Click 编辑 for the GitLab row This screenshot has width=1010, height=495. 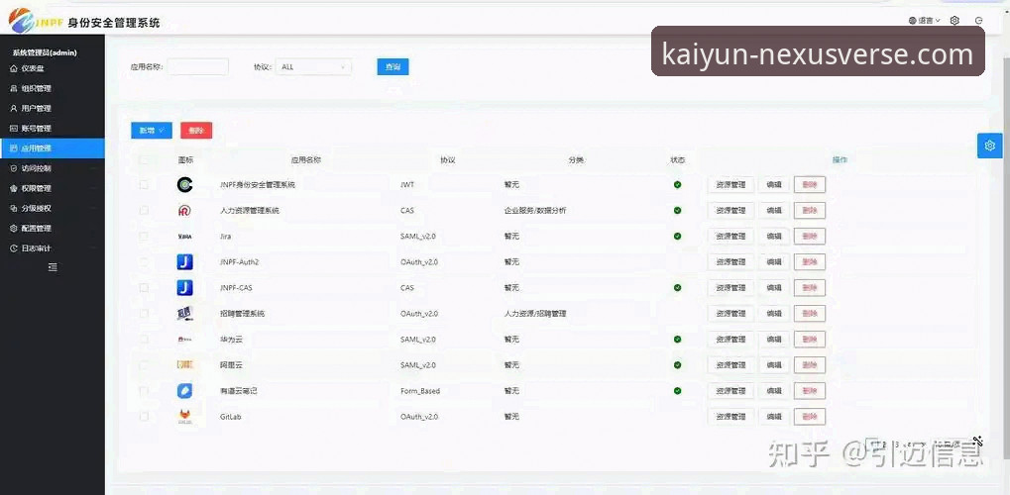[x=773, y=417]
